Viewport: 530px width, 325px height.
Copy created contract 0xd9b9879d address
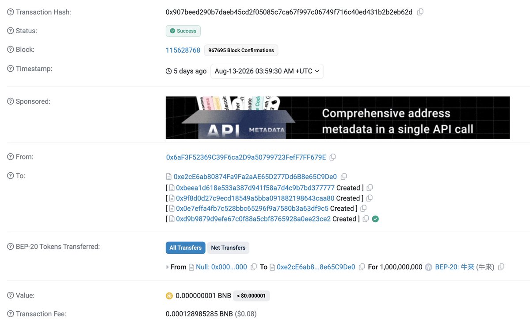(366, 219)
